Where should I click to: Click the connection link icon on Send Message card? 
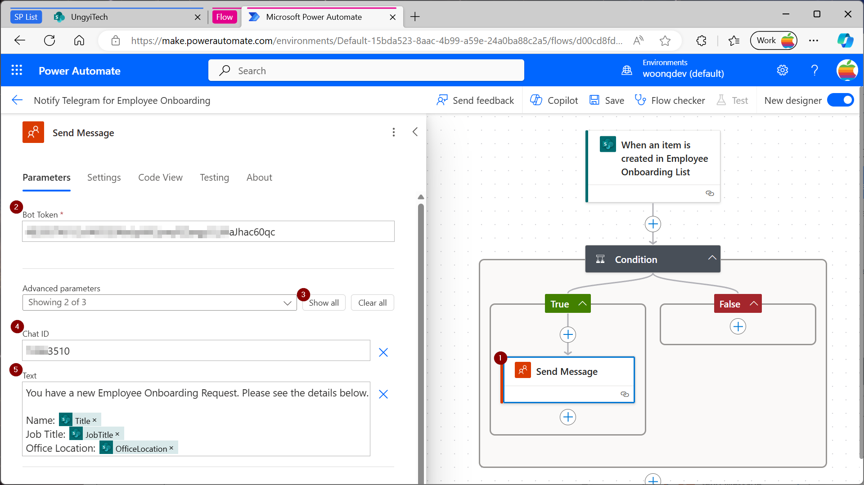pos(625,394)
